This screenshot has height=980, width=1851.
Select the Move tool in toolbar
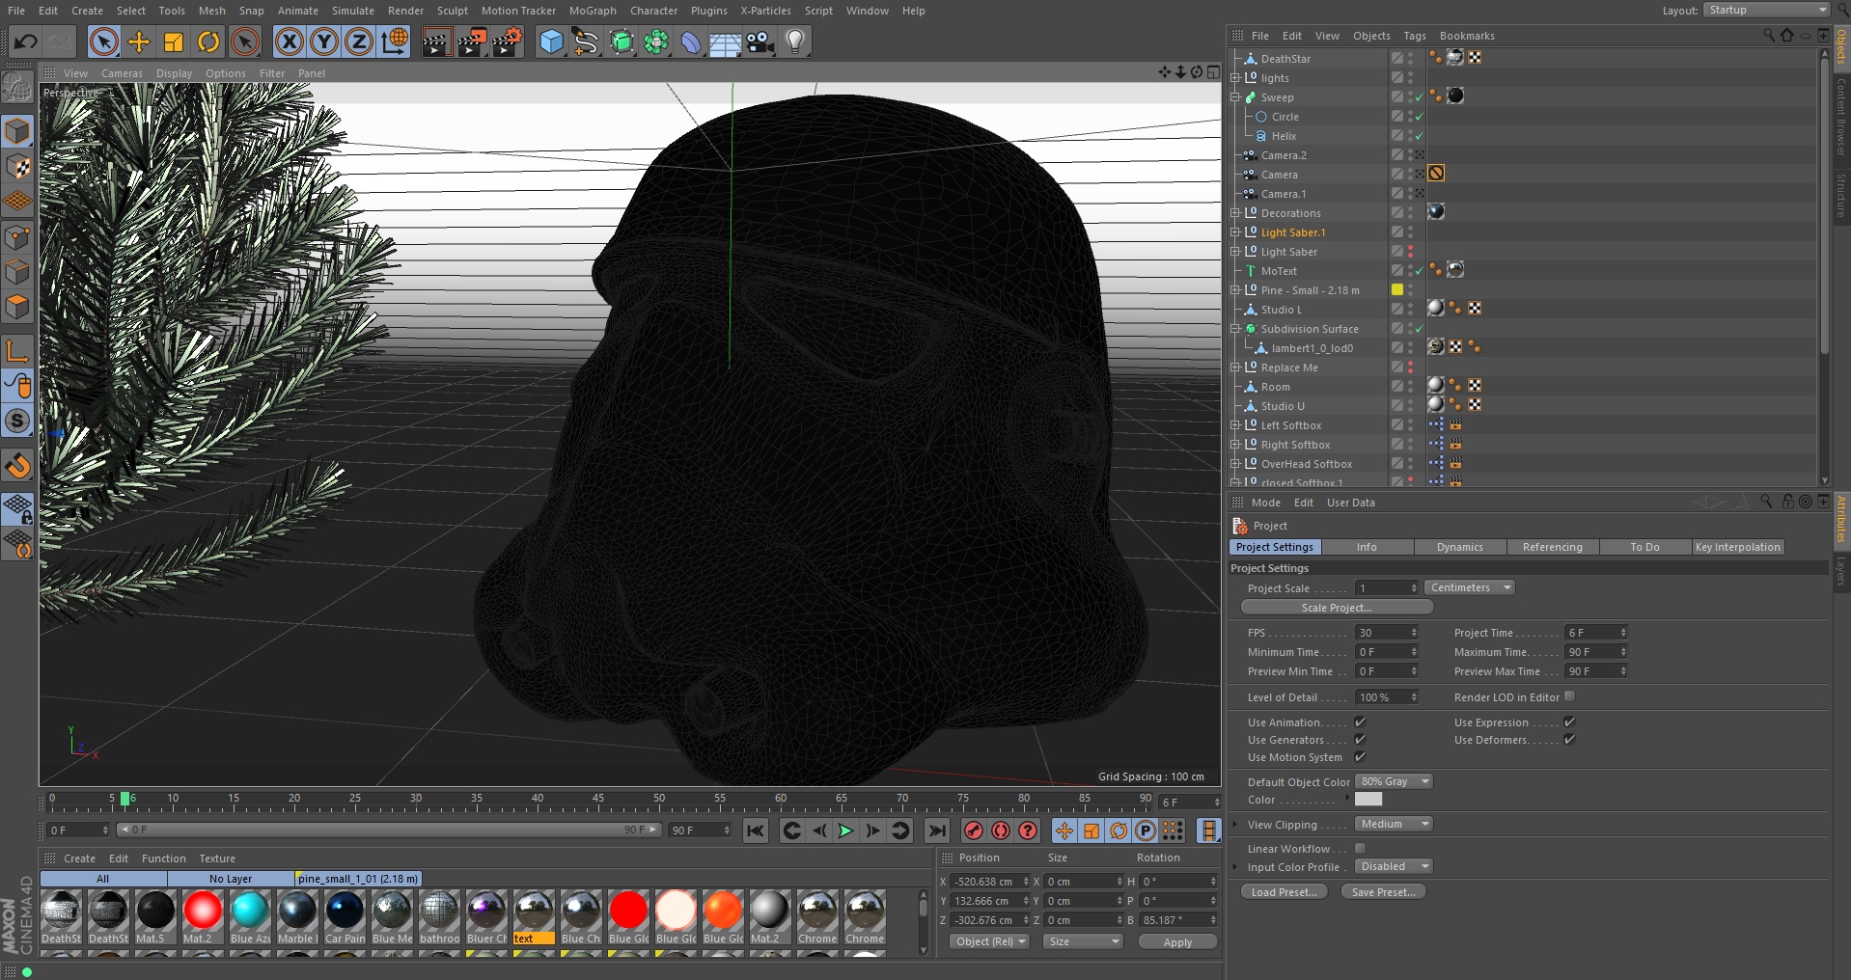139,41
